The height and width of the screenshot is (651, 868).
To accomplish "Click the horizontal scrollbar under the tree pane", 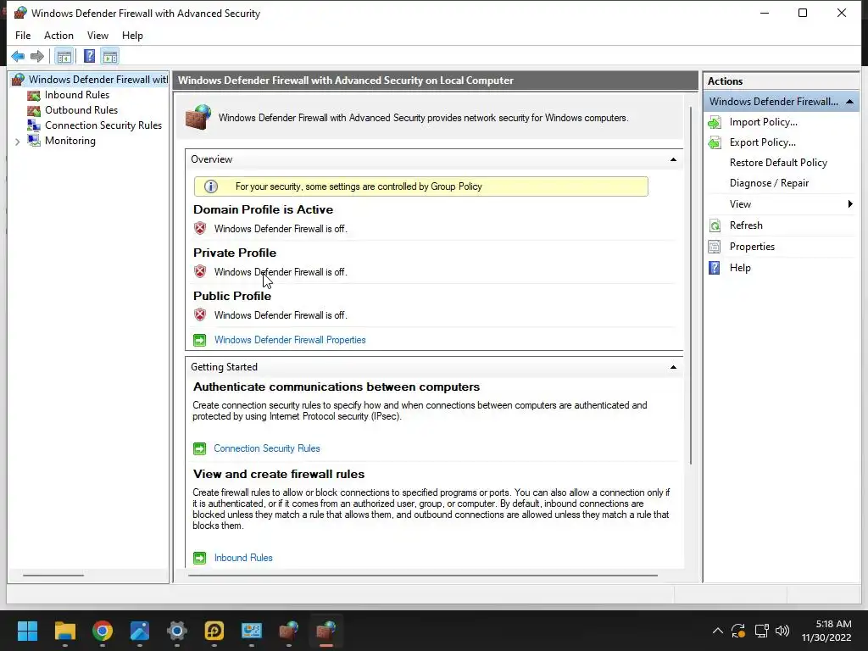I will (53, 576).
